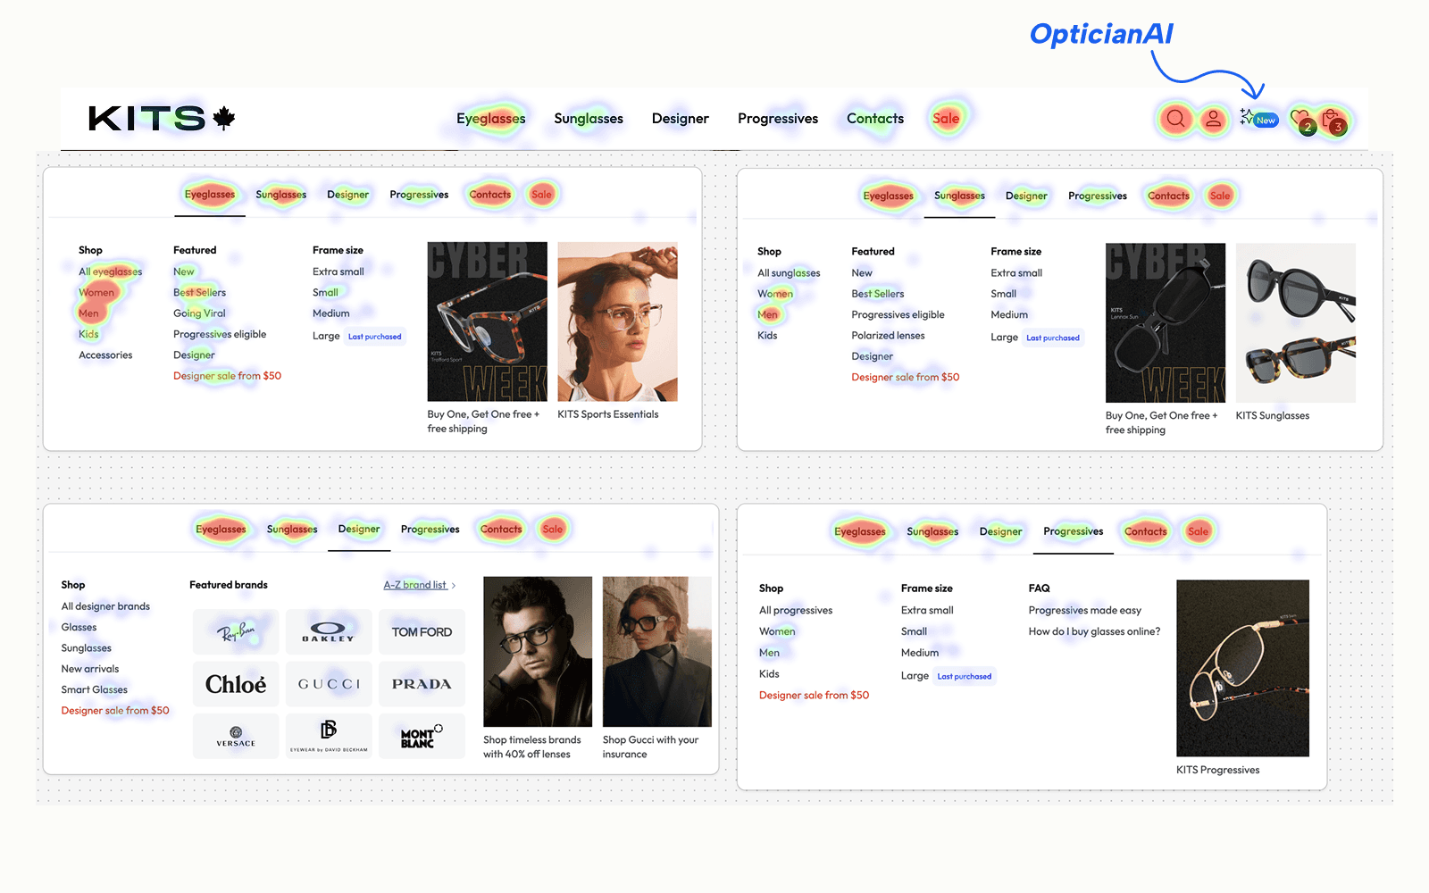Image resolution: width=1429 pixels, height=893 pixels.
Task: Open the Smart Glasses link
Action: 94,689
